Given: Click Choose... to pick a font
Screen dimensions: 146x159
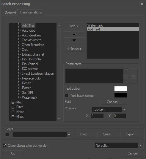Looking at the screenshot, I should (x=114, y=102).
